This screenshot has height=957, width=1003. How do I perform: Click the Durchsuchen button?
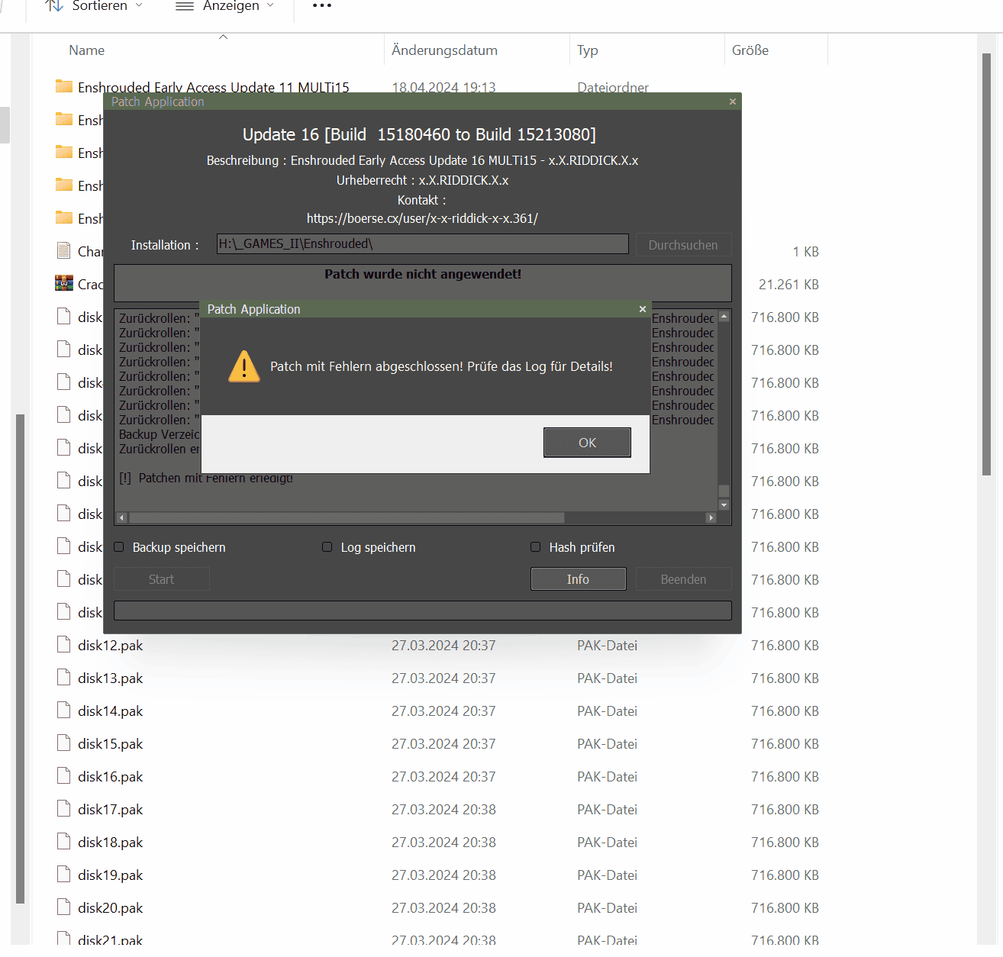click(x=683, y=245)
